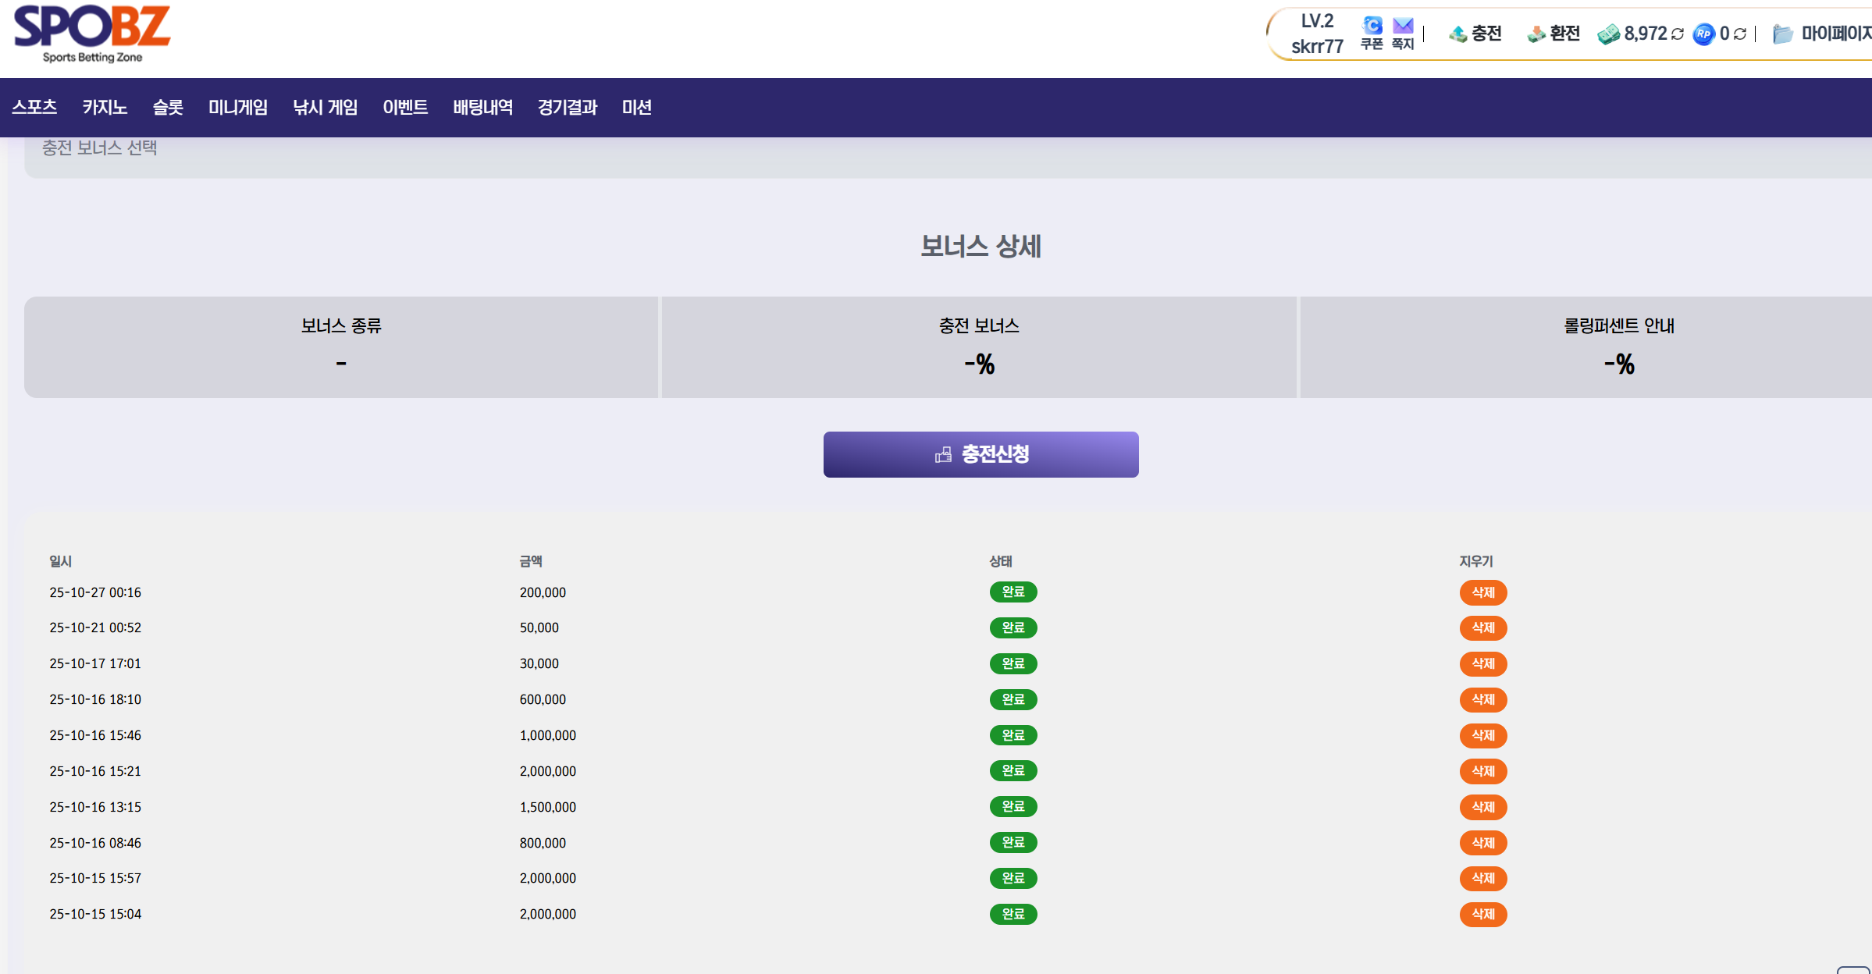The height and width of the screenshot is (974, 1872).
Task: Click the 롤링퍼센트 안내 panel
Action: pos(1618,347)
